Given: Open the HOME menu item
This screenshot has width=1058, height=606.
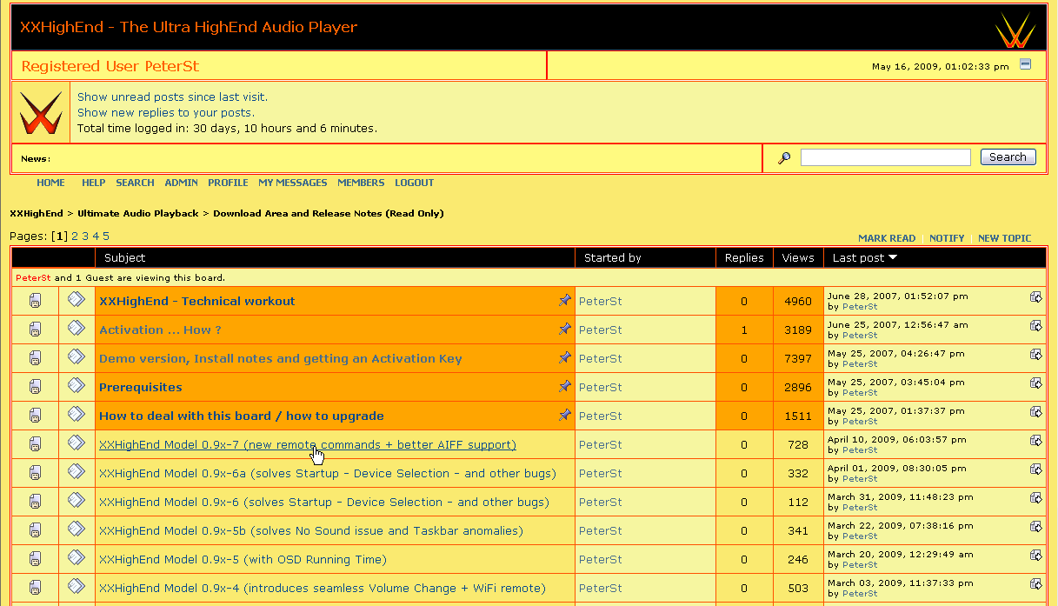Looking at the screenshot, I should (50, 183).
